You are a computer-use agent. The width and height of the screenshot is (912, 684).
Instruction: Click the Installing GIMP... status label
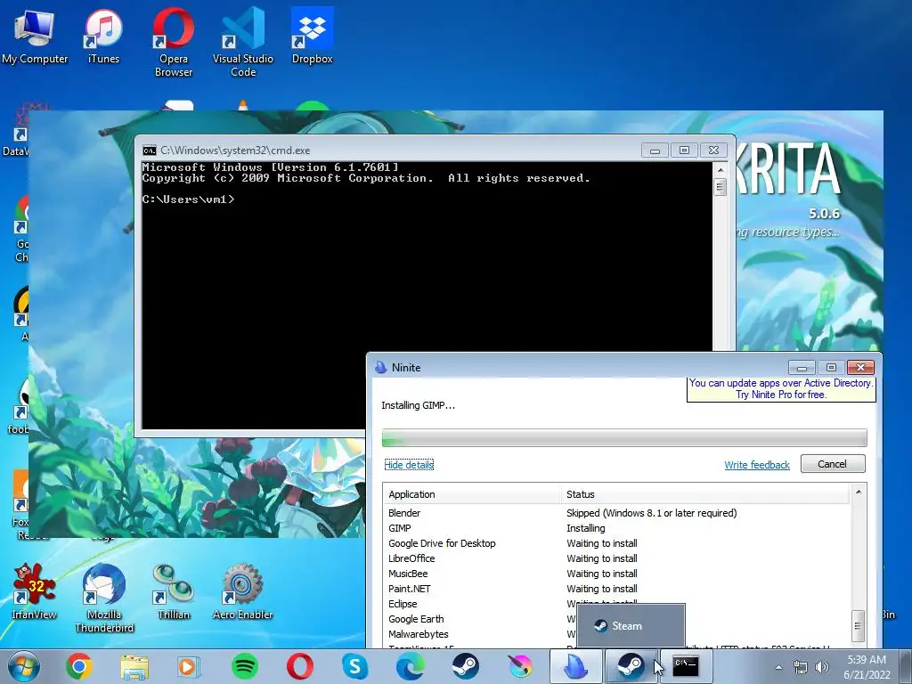click(x=419, y=405)
